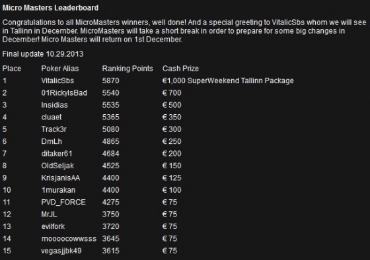Viewport: 370px width, 260px height.
Task: Select the OldSeljak alias
Action: [x=57, y=166]
